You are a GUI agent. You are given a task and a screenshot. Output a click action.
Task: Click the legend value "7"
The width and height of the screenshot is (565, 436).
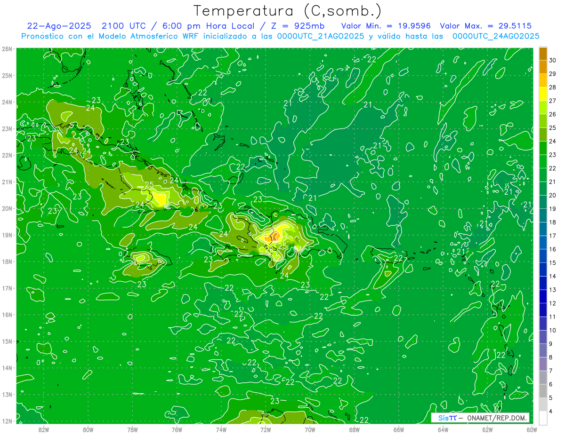(551, 371)
